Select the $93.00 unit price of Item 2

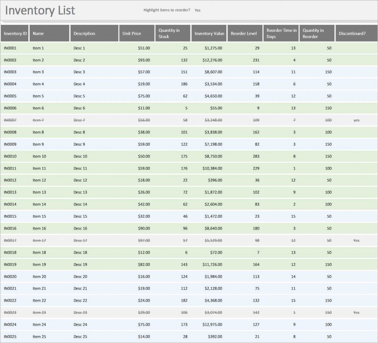[144, 60]
